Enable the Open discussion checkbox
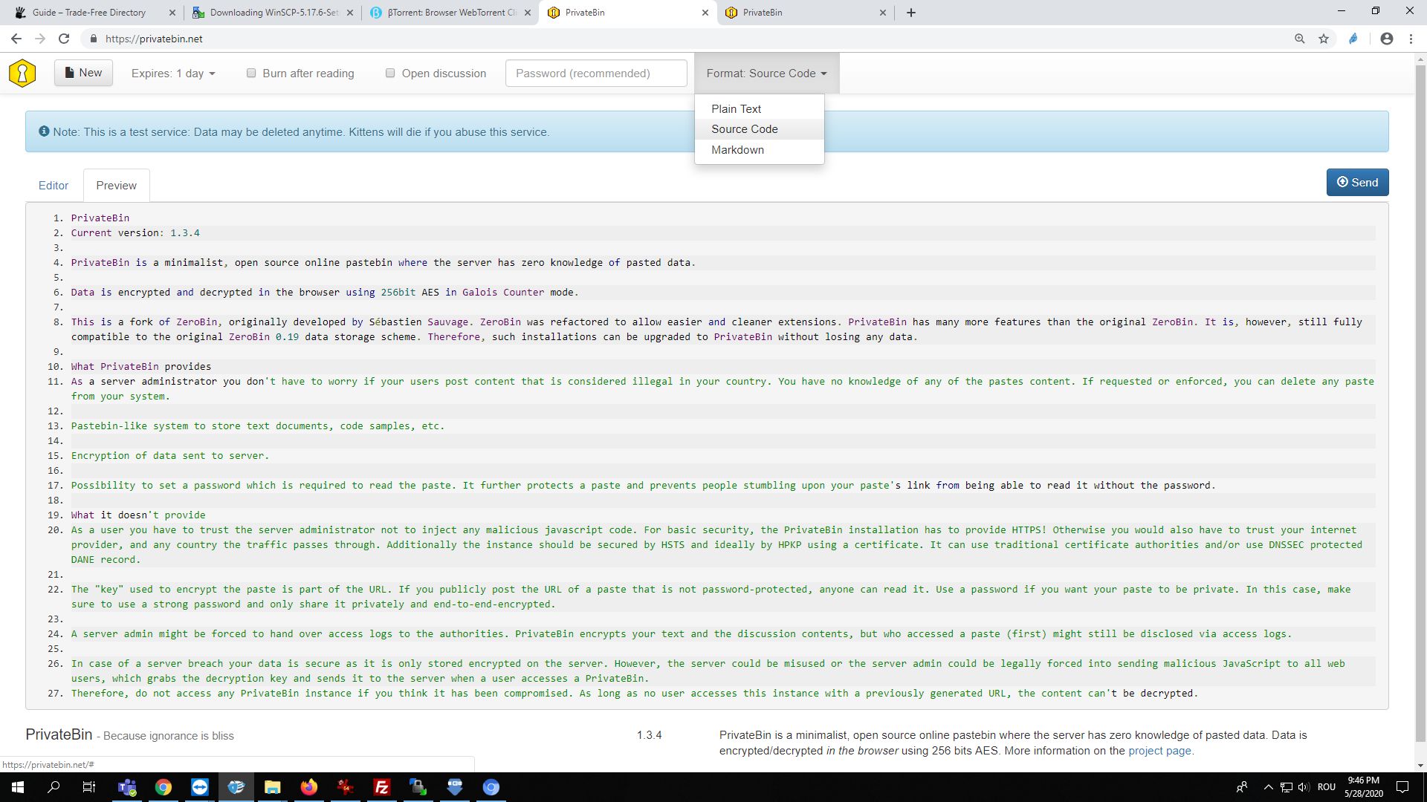 coord(390,73)
